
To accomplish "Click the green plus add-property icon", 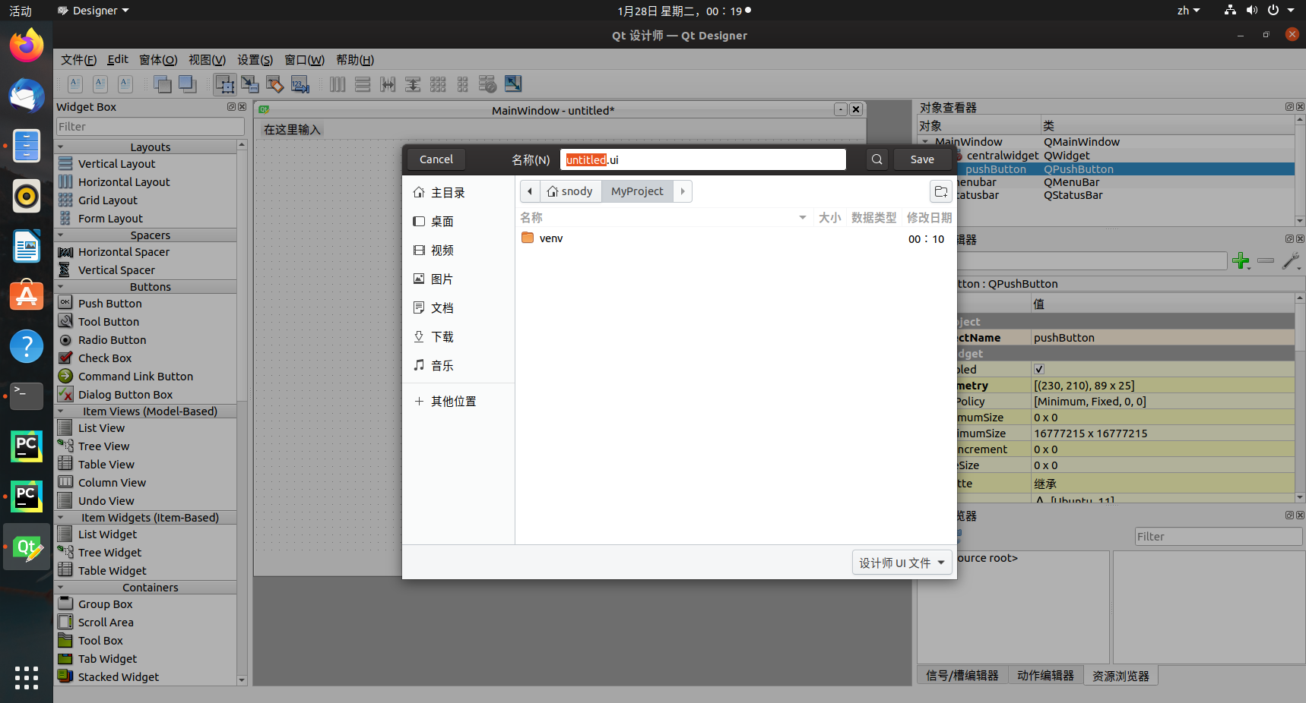I will click(1241, 261).
